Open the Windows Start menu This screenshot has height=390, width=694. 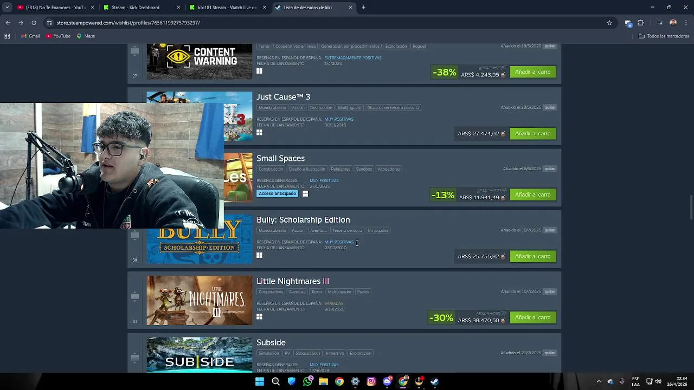pyautogui.click(x=260, y=381)
